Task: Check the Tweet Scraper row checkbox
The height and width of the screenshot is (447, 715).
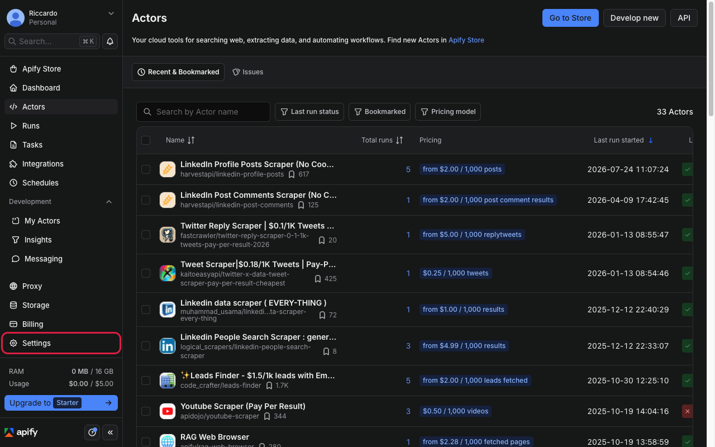Action: coord(146,273)
